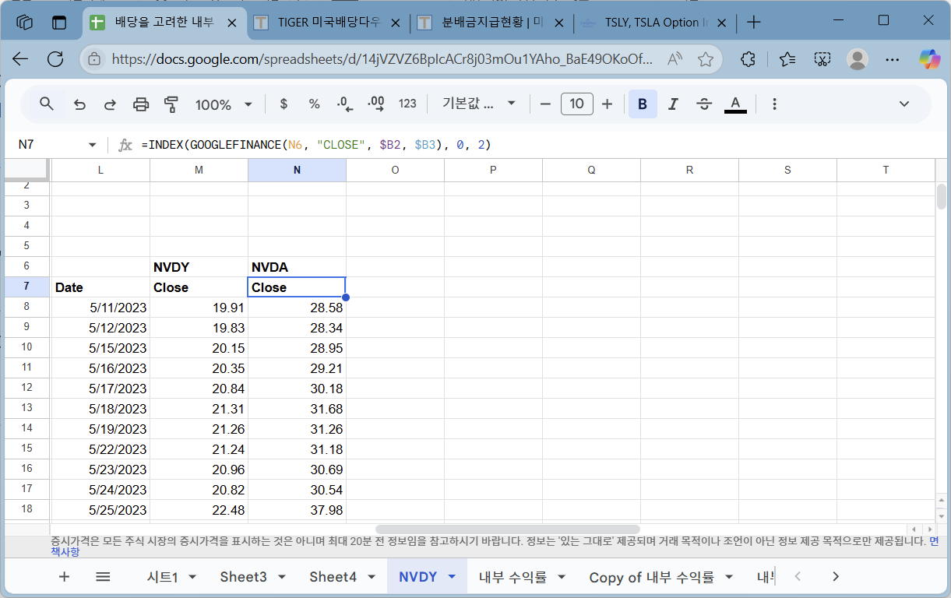Open the search menus magnifier tool
Image resolution: width=951 pixels, height=598 pixels.
tap(47, 104)
